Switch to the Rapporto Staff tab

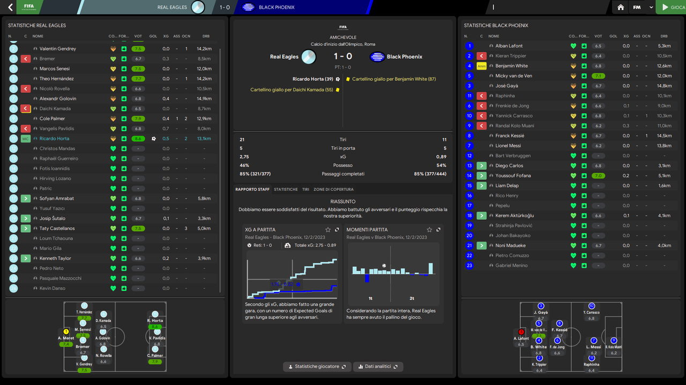click(252, 189)
